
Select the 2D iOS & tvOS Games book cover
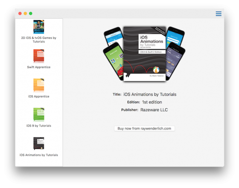[38, 27]
